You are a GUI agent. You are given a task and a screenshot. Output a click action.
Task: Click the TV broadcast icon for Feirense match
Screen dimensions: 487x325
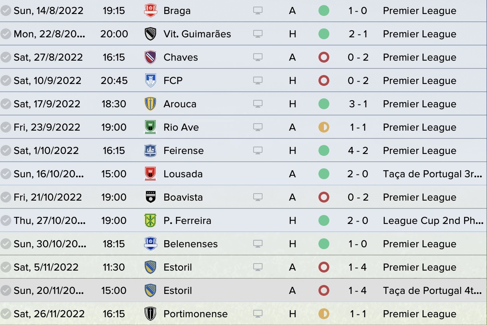pos(257,150)
